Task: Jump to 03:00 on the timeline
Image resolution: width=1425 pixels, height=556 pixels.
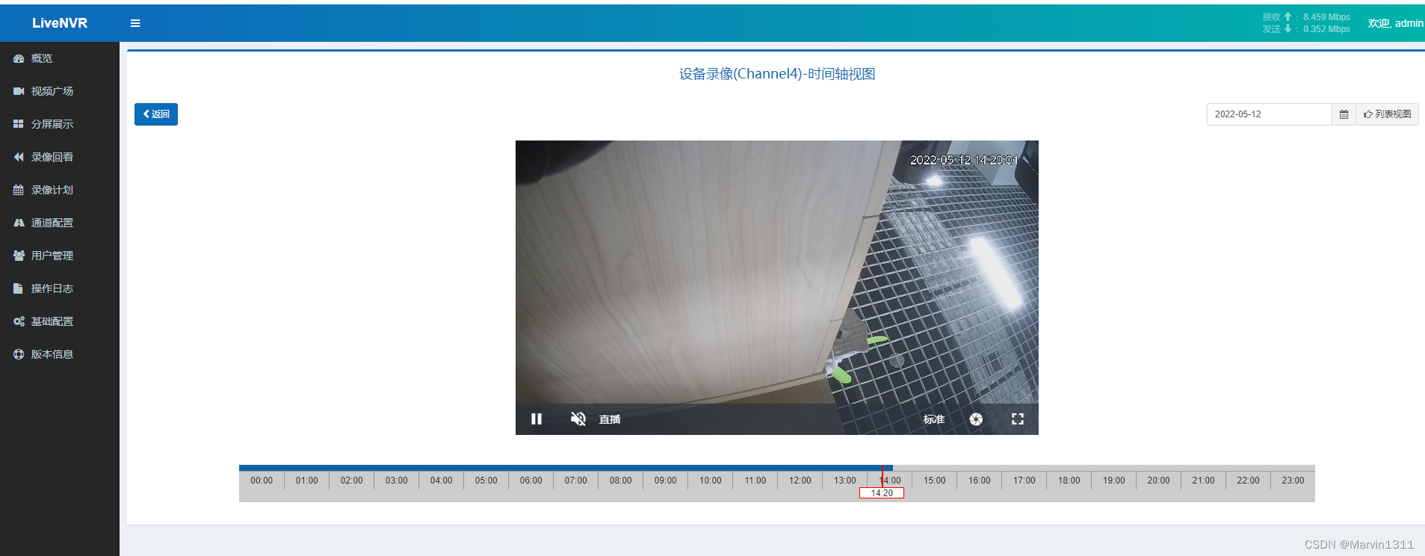Action: pos(396,481)
